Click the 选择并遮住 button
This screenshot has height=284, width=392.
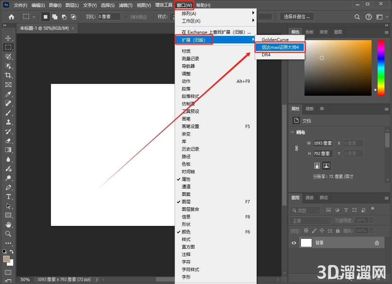tap(297, 17)
